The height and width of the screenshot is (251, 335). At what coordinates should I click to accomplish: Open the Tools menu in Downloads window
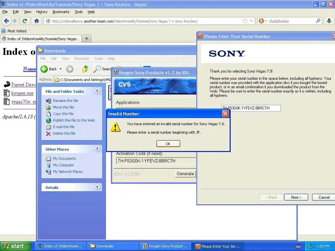(98, 59)
